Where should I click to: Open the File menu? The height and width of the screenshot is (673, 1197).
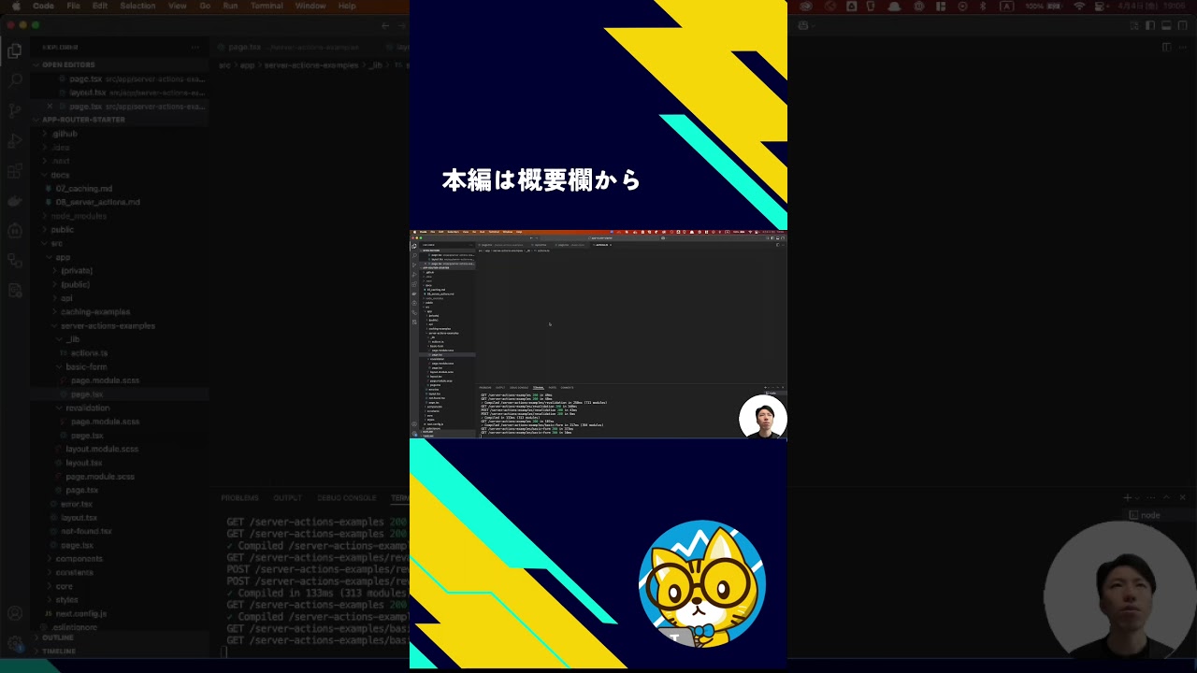click(73, 6)
